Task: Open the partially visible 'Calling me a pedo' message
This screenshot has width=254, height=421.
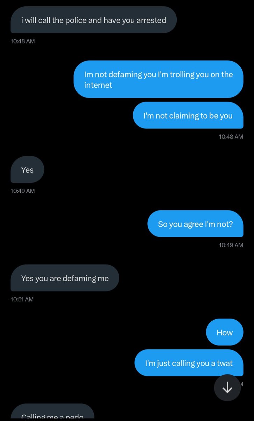Action: pyautogui.click(x=52, y=413)
